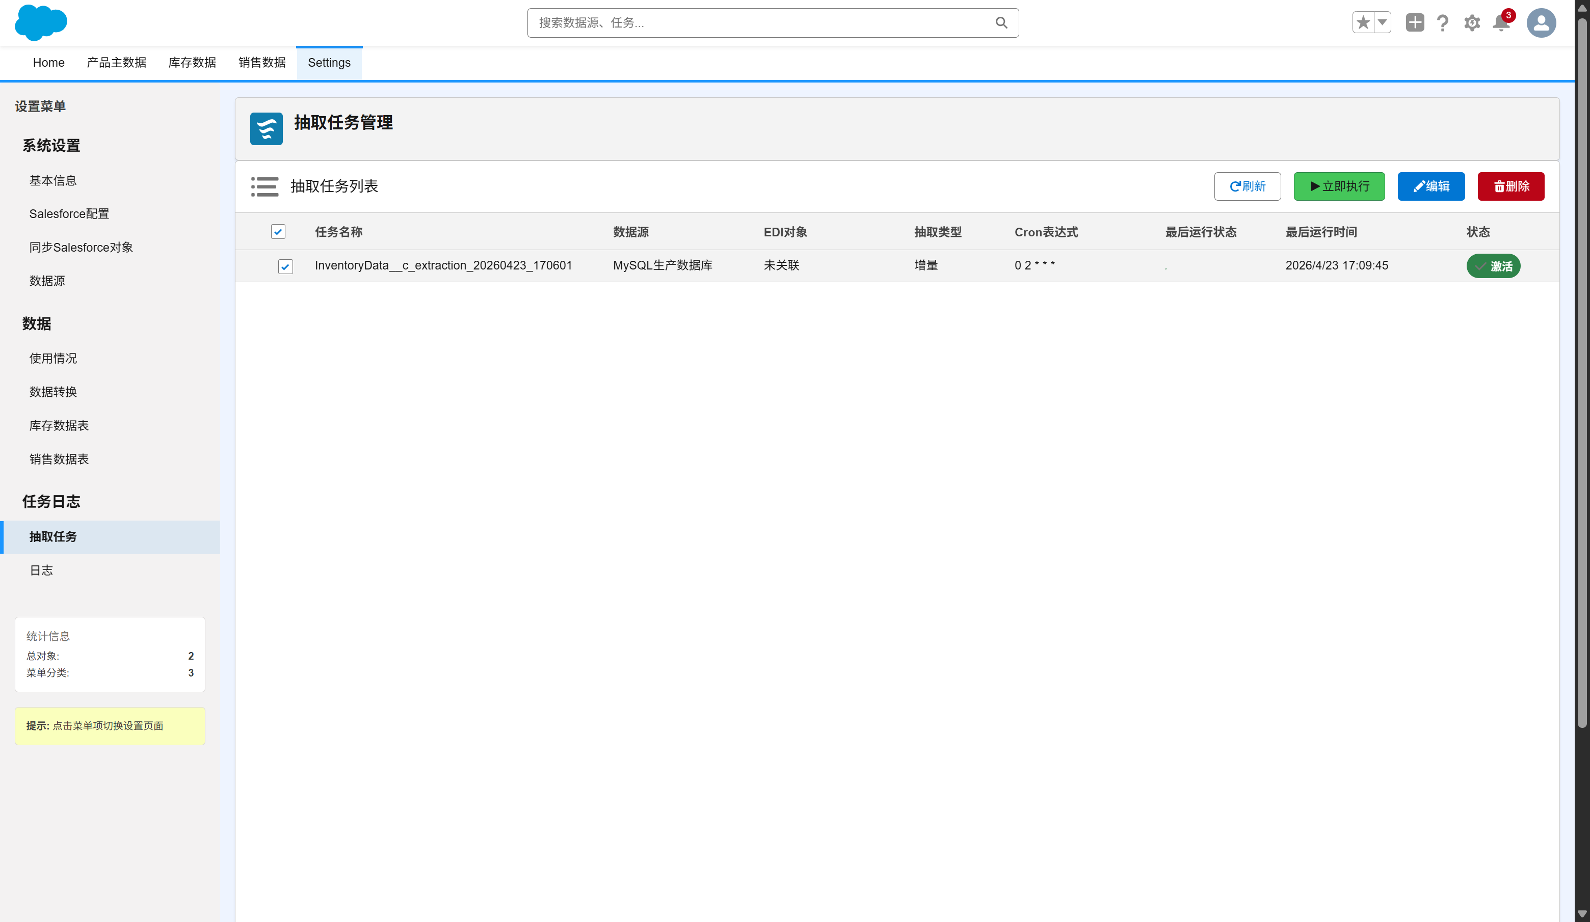1590x922 pixels.
Task: Click the favorites star icon
Action: pyautogui.click(x=1363, y=23)
